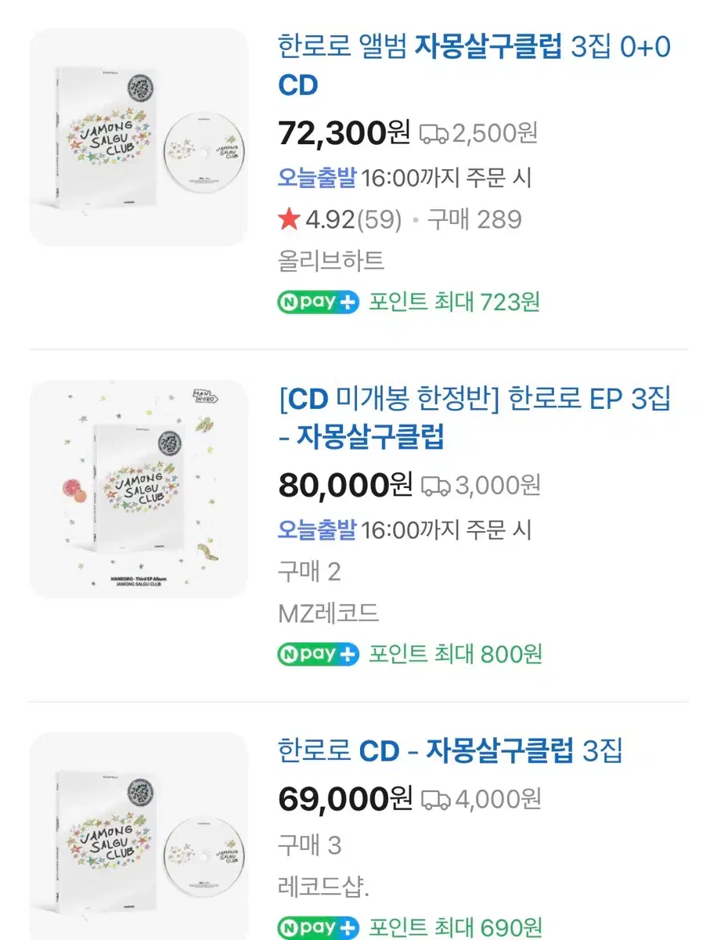
Task: Tap the Npay plus badge on first listing
Action: pos(319,302)
